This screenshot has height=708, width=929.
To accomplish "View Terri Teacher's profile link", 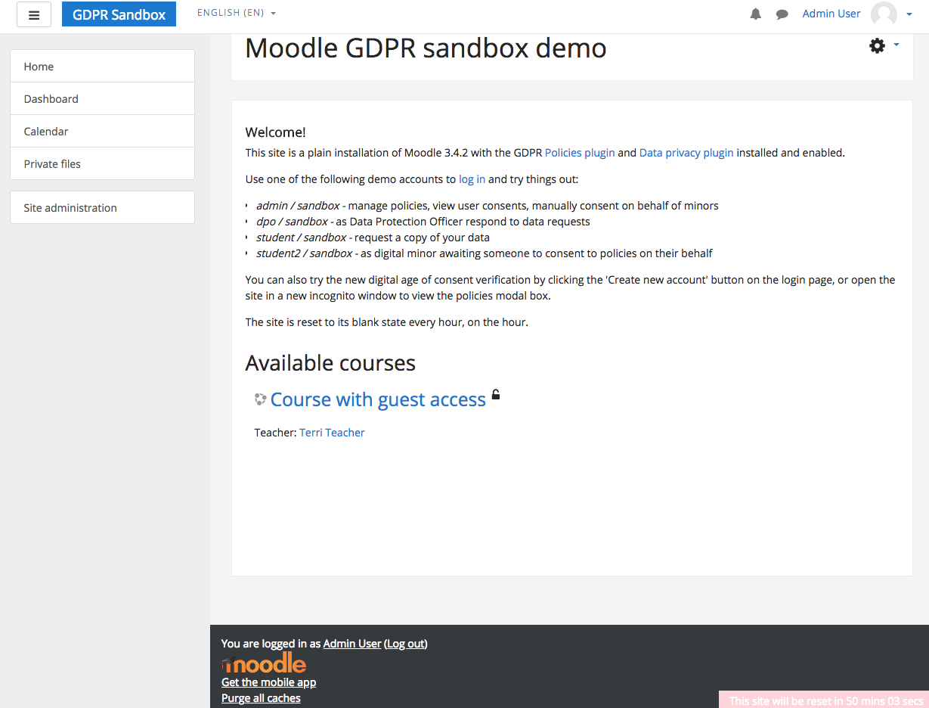I will point(332,433).
